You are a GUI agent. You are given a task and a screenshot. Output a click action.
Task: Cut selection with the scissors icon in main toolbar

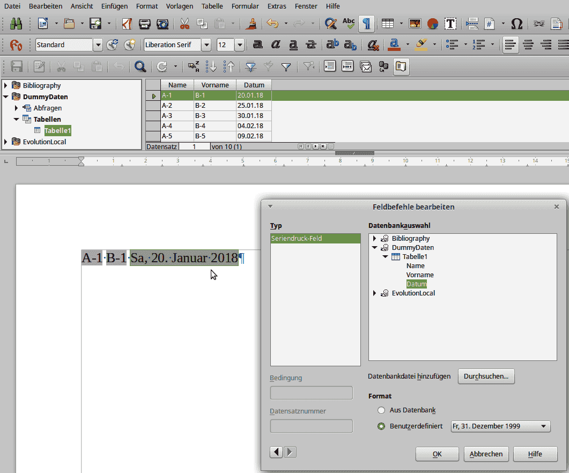point(184,24)
